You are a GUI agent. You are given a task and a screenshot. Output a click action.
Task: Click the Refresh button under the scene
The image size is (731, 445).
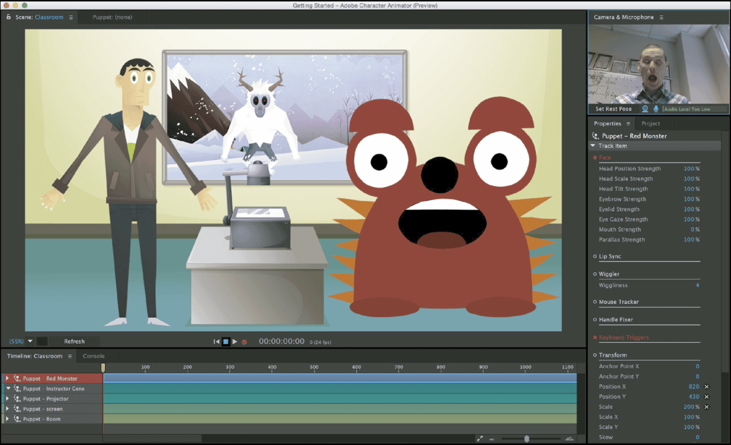(74, 342)
